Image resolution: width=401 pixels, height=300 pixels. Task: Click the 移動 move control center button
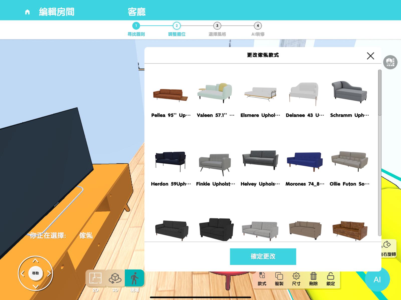point(36,273)
